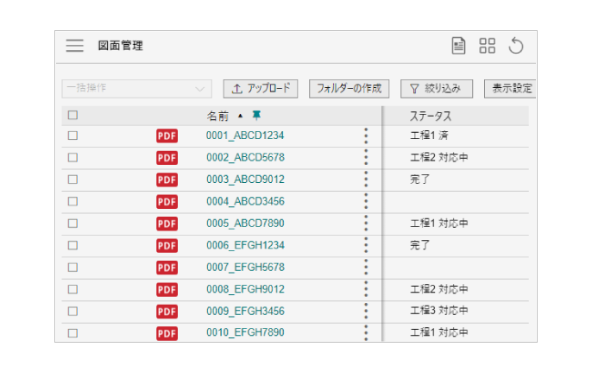Open the hamburger navigation menu
592x372 pixels.
click(x=75, y=46)
